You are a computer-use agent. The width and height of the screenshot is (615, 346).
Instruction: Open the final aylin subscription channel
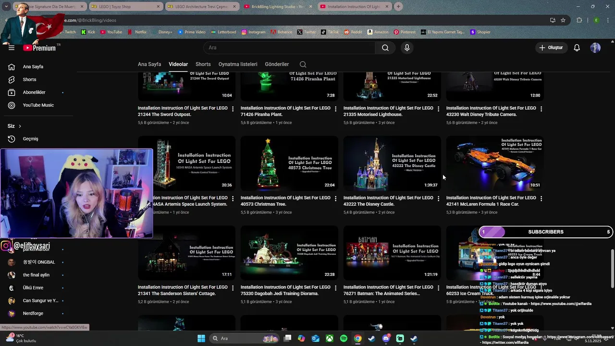(37, 275)
